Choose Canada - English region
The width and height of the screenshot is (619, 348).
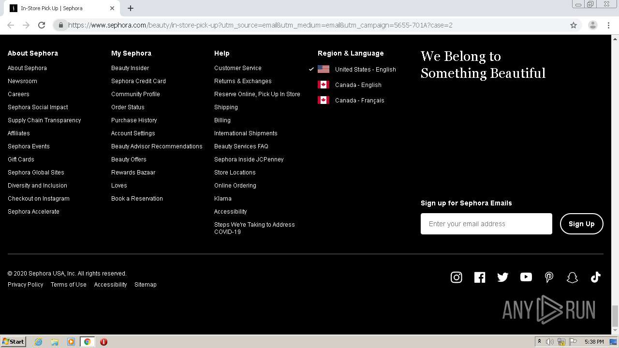(358, 85)
